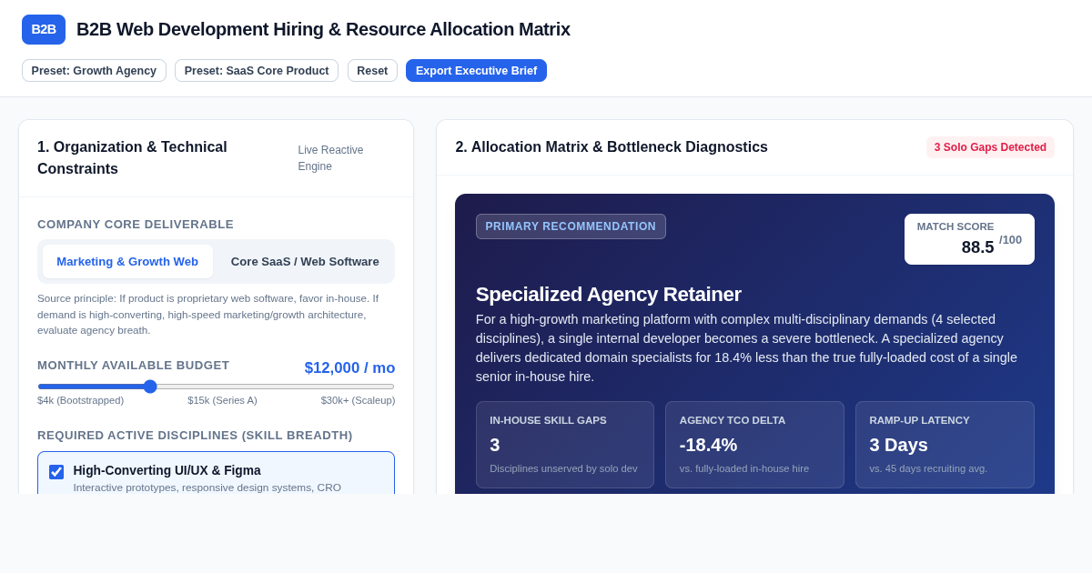Click the Reset button
This screenshot has width=1092, height=573.
[x=372, y=71]
